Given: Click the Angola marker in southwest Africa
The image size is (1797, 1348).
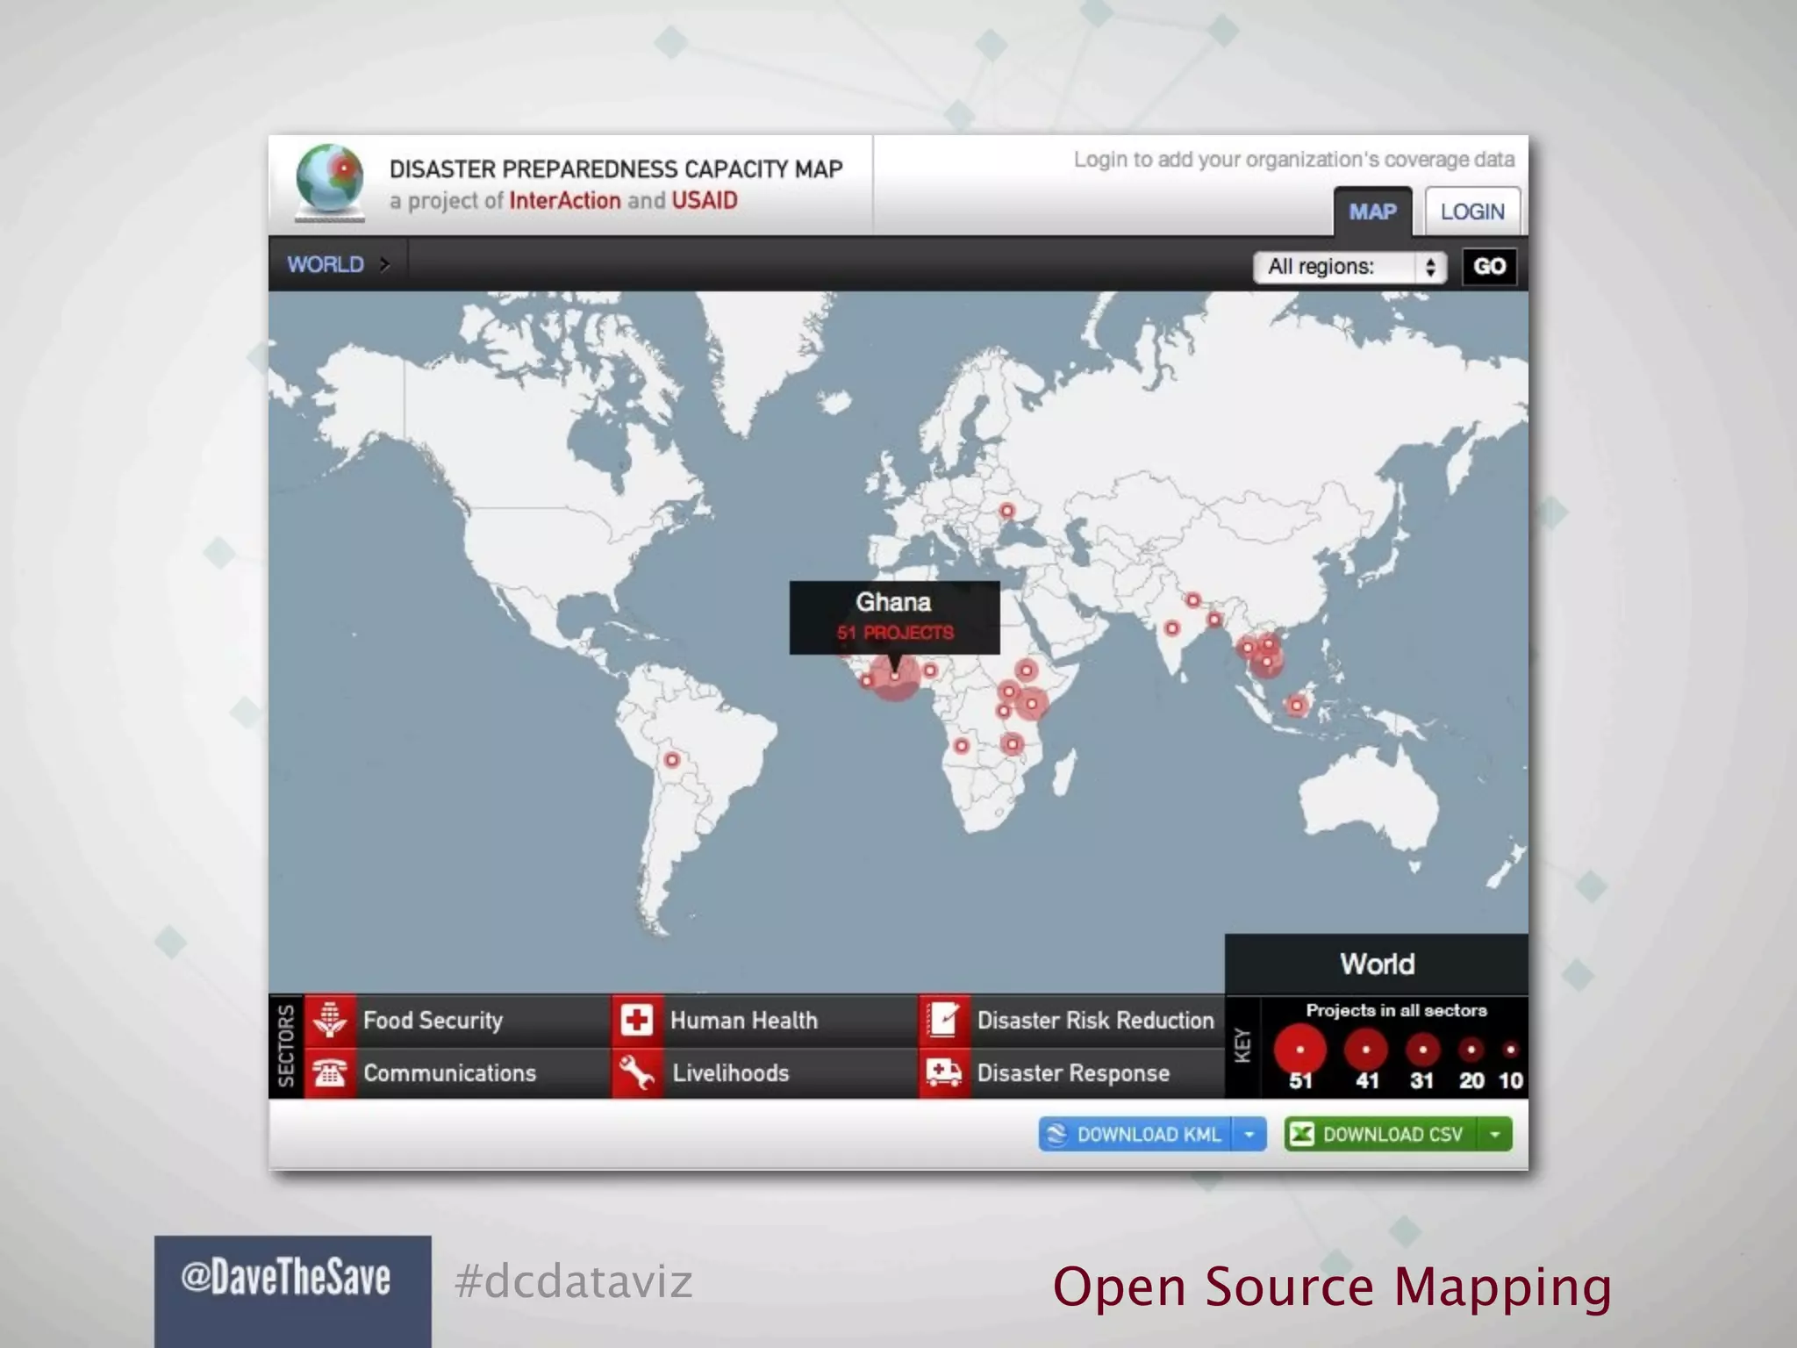Looking at the screenshot, I should [x=962, y=746].
